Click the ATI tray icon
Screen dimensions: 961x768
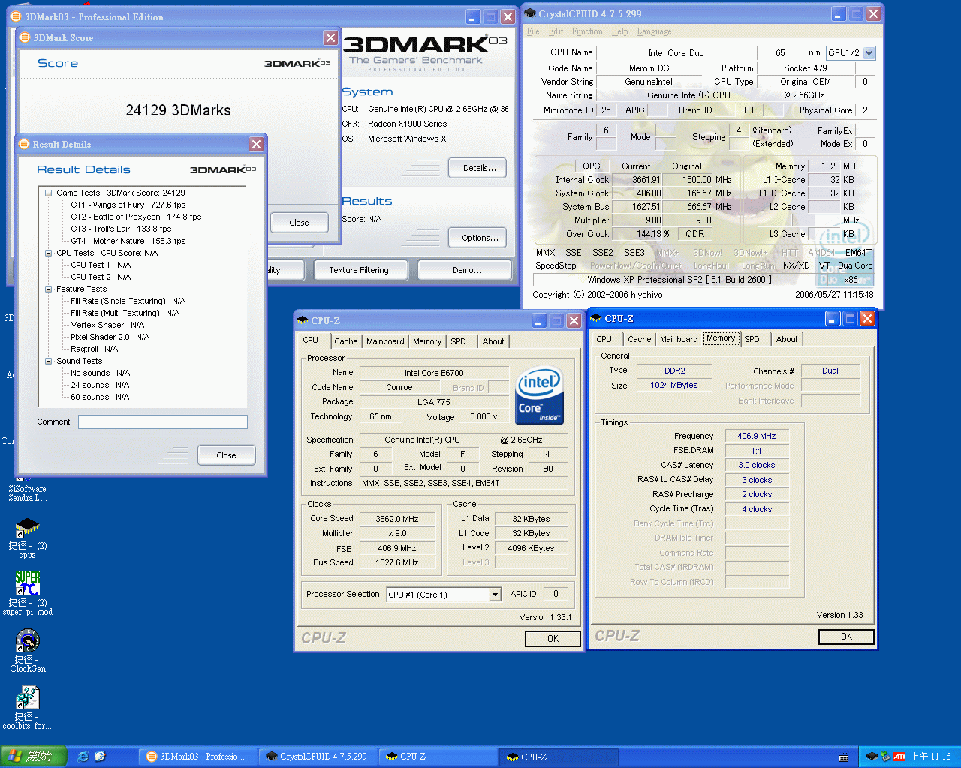pyautogui.click(x=899, y=757)
